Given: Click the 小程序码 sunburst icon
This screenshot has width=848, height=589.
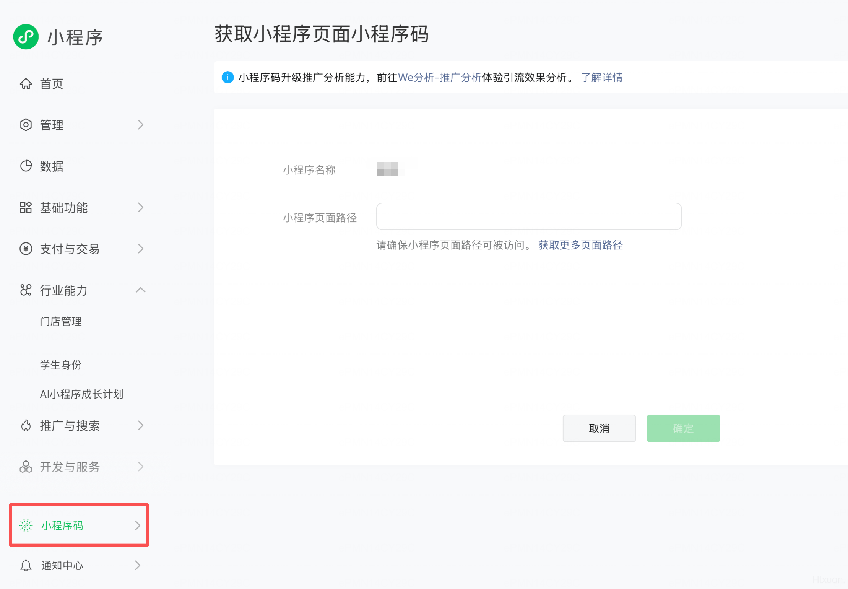Looking at the screenshot, I should tap(26, 525).
